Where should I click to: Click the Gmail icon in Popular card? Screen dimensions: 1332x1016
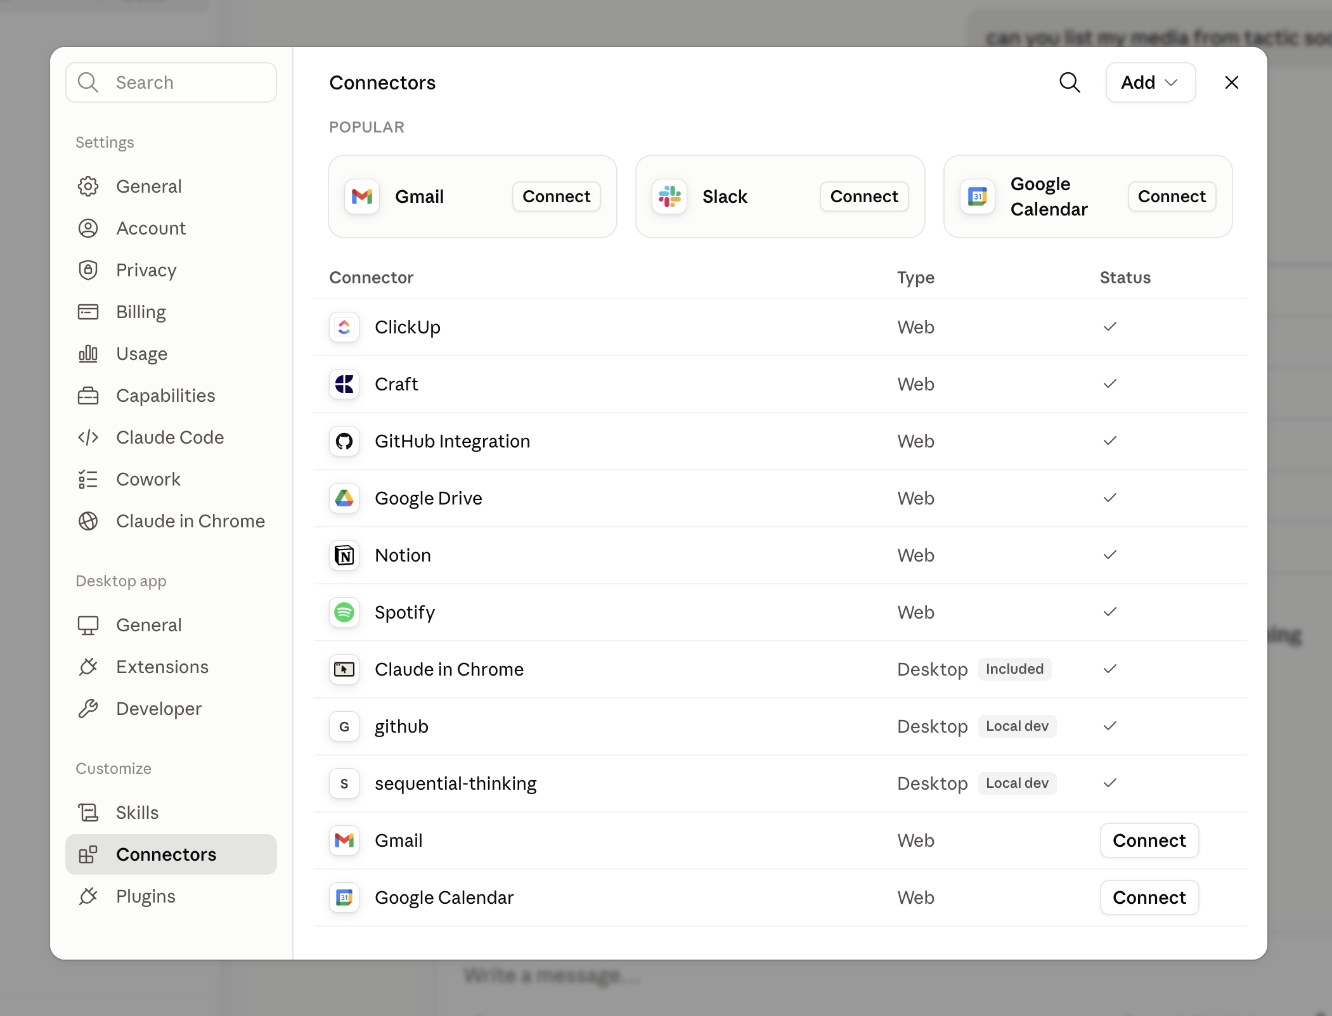362,196
